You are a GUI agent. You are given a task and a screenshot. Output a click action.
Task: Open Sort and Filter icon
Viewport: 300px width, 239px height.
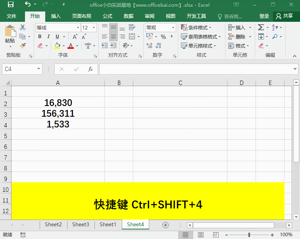pos(275,27)
